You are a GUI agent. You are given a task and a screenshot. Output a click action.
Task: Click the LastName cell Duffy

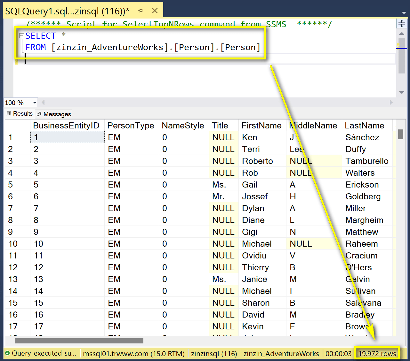tap(367, 149)
